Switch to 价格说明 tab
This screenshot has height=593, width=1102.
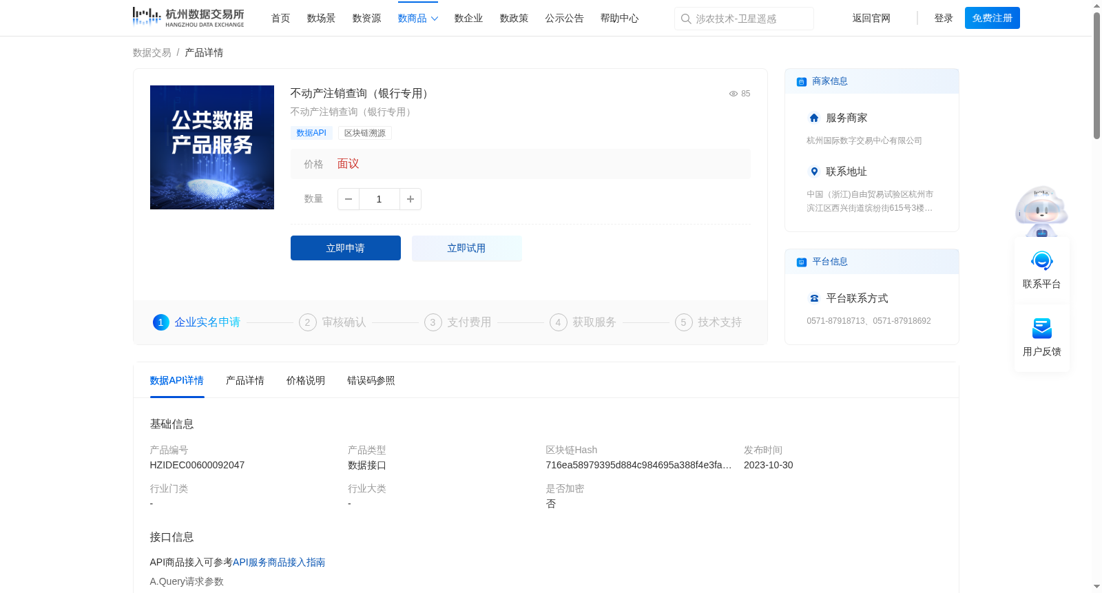pos(306,381)
